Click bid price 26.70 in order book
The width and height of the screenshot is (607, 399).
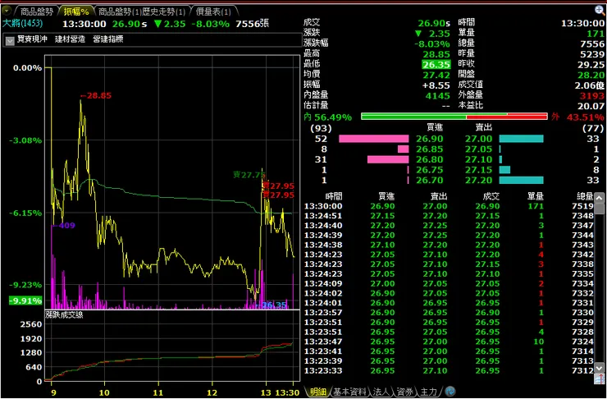pyautogui.click(x=429, y=181)
